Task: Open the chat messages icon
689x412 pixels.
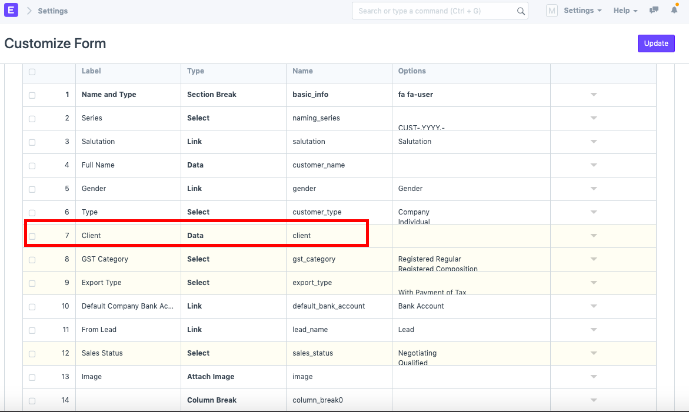Action: point(654,11)
